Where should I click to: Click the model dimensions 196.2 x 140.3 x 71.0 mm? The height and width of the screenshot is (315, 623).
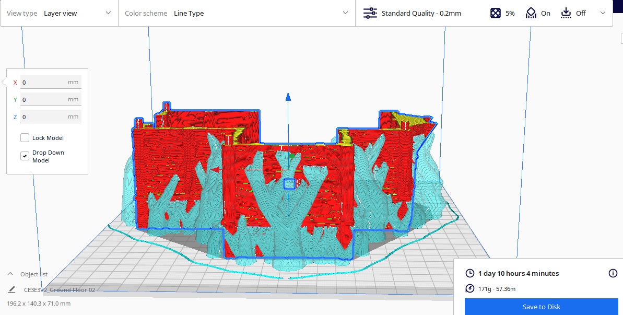click(x=39, y=304)
